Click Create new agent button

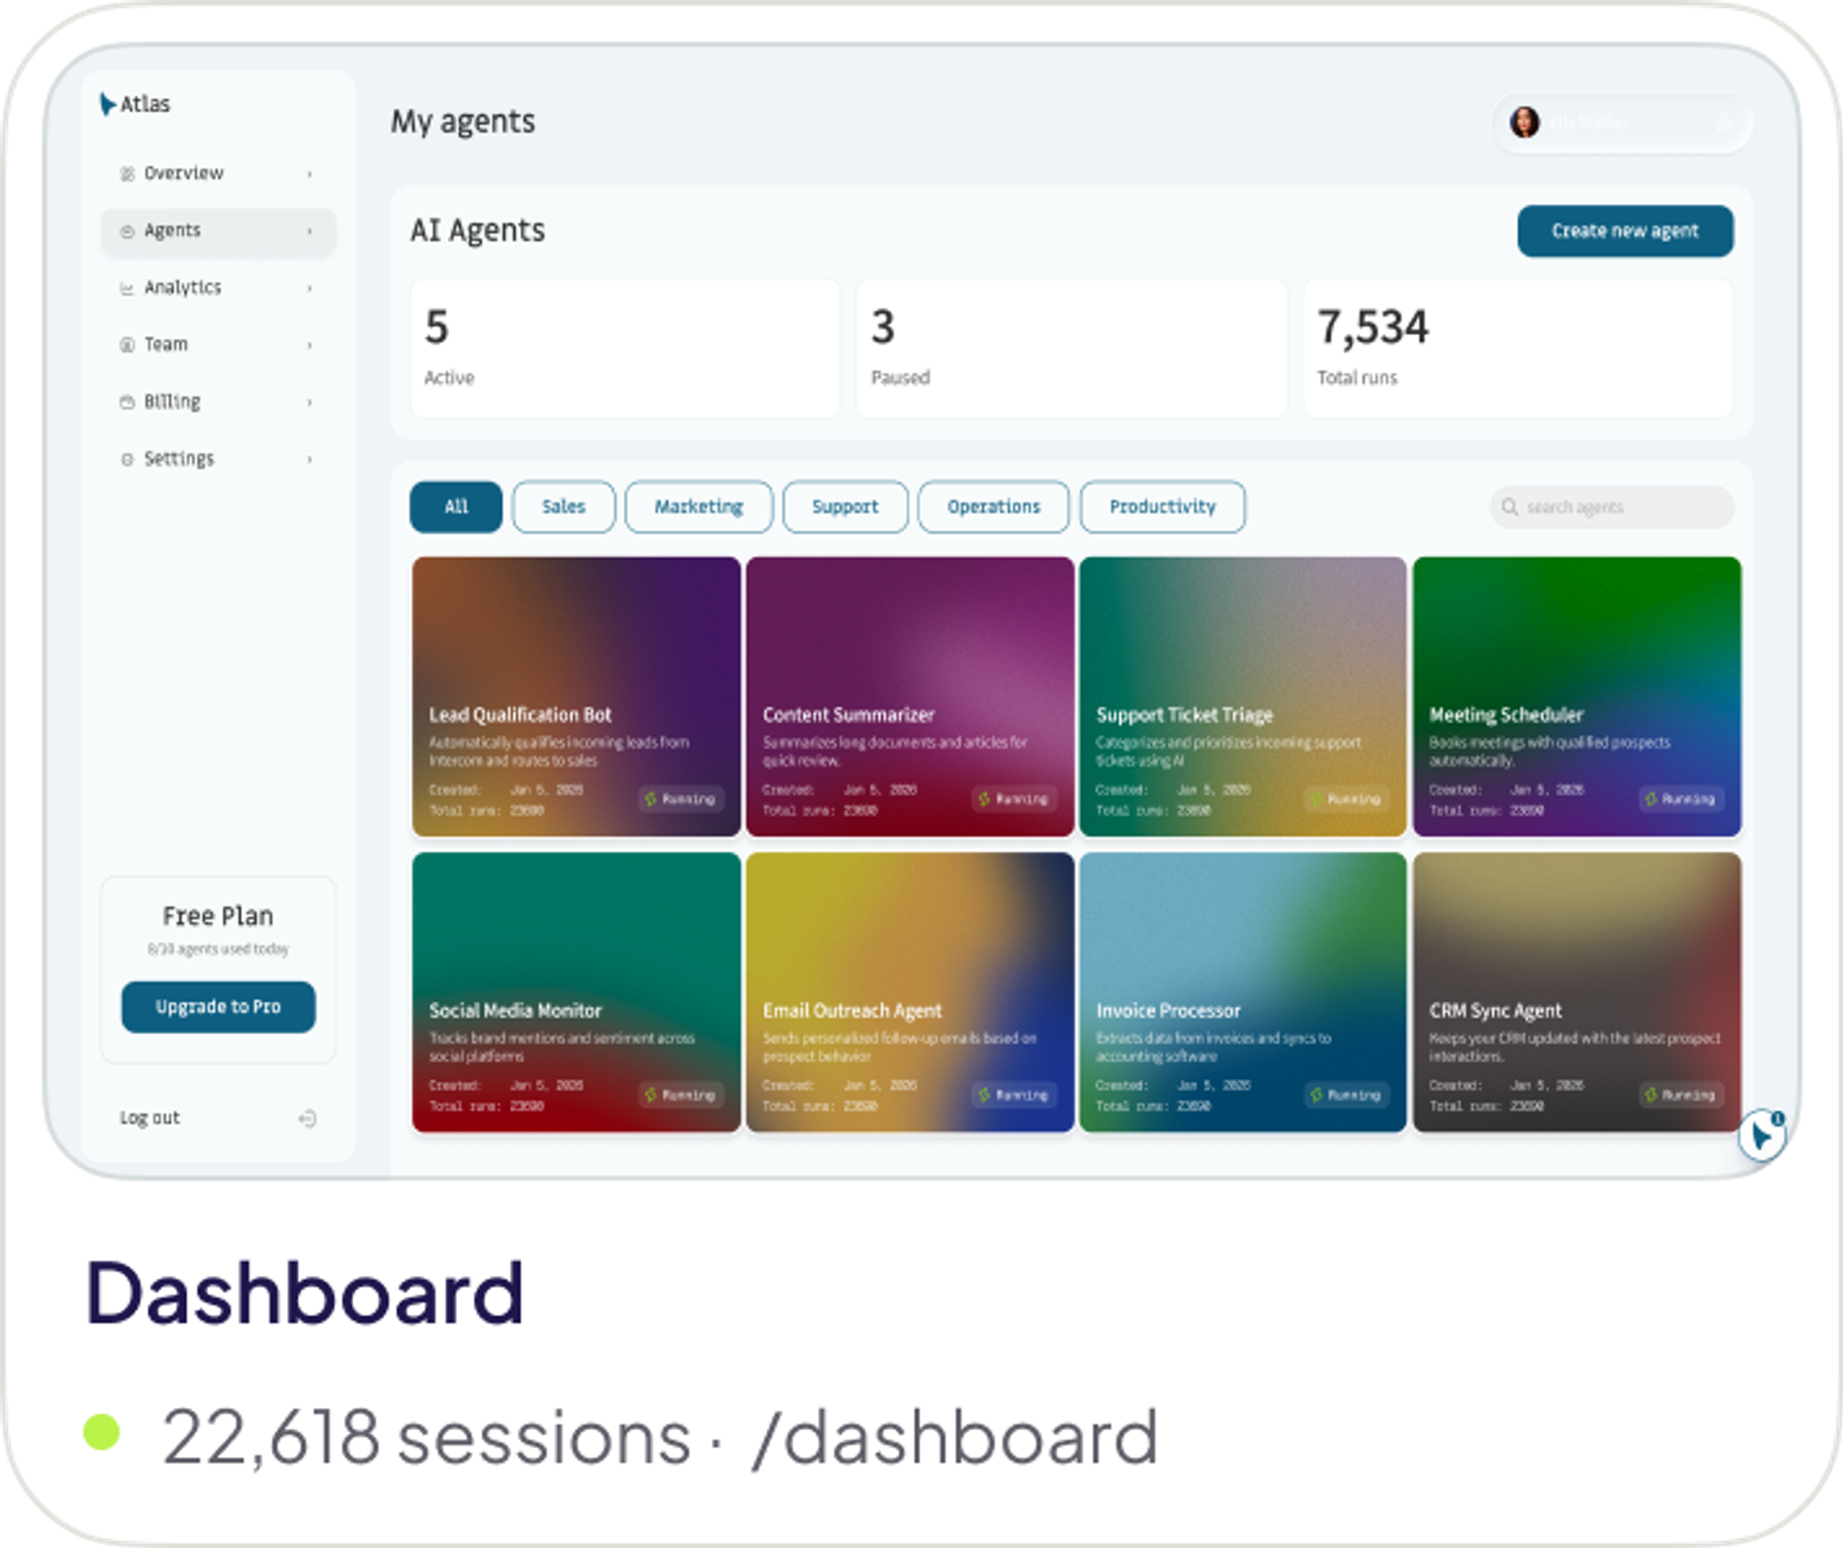pyautogui.click(x=1625, y=230)
